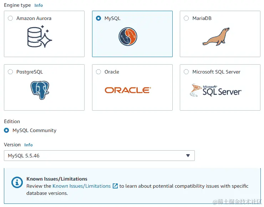Viewport: 264px width, 207px height.
Task: Click the Amazon Aurora database sparkle icon
Action: 40,36
